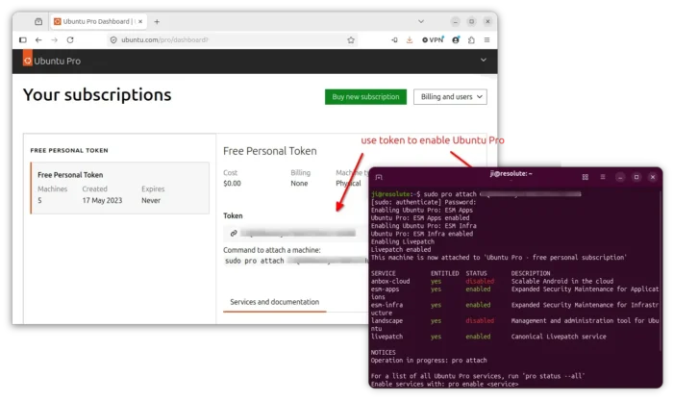Click Buy new subscription button

(x=365, y=96)
